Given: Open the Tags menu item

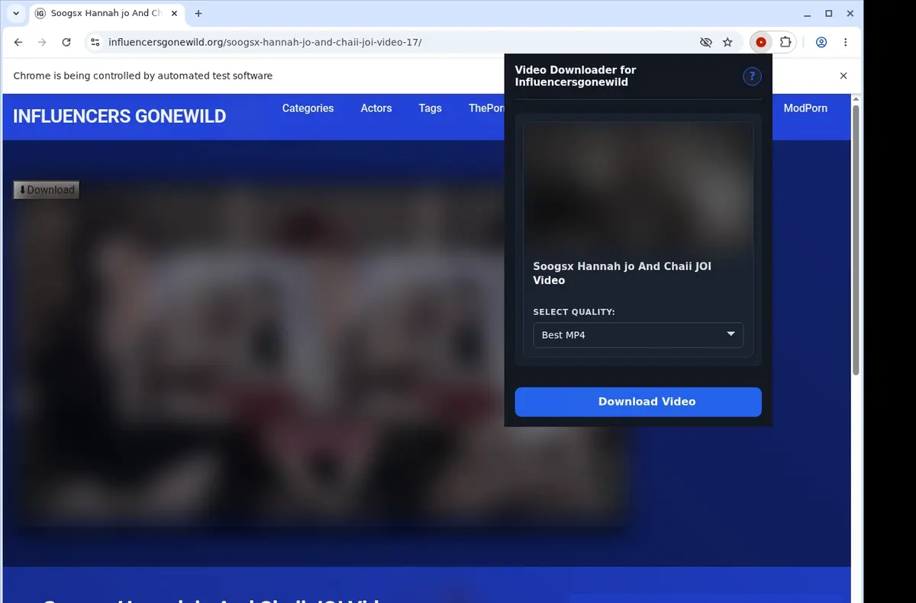Looking at the screenshot, I should 430,108.
